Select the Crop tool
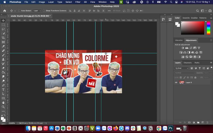Screen dimensions: 213x133 [x=3, y=38]
